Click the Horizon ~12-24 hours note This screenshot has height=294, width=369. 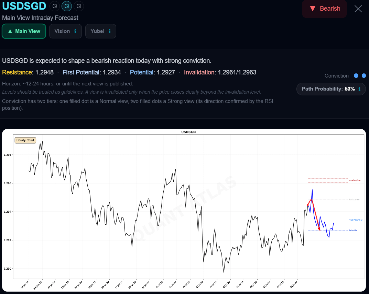click(x=67, y=84)
